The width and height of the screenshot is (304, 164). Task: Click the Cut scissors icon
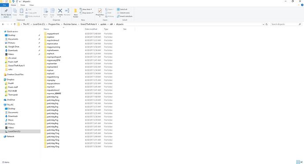coord(27,9)
